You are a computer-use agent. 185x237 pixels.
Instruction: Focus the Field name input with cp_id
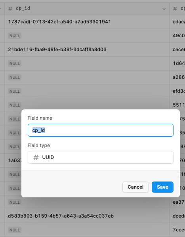point(101,130)
